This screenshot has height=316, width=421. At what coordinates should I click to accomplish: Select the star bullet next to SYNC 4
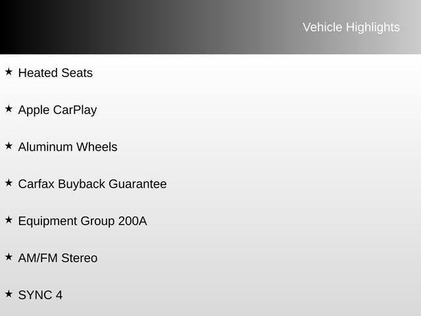tap(8, 293)
